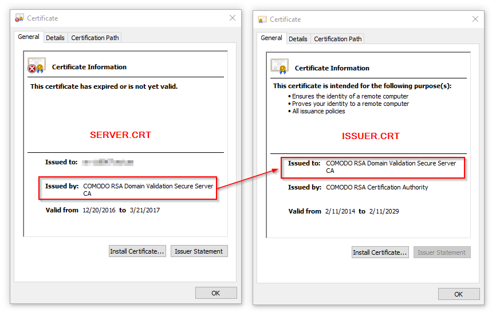Image resolution: width=496 pixels, height=316 pixels.
Task: Click 'This certificate is intended for the following purpose(s):'
Action: (x=363, y=86)
